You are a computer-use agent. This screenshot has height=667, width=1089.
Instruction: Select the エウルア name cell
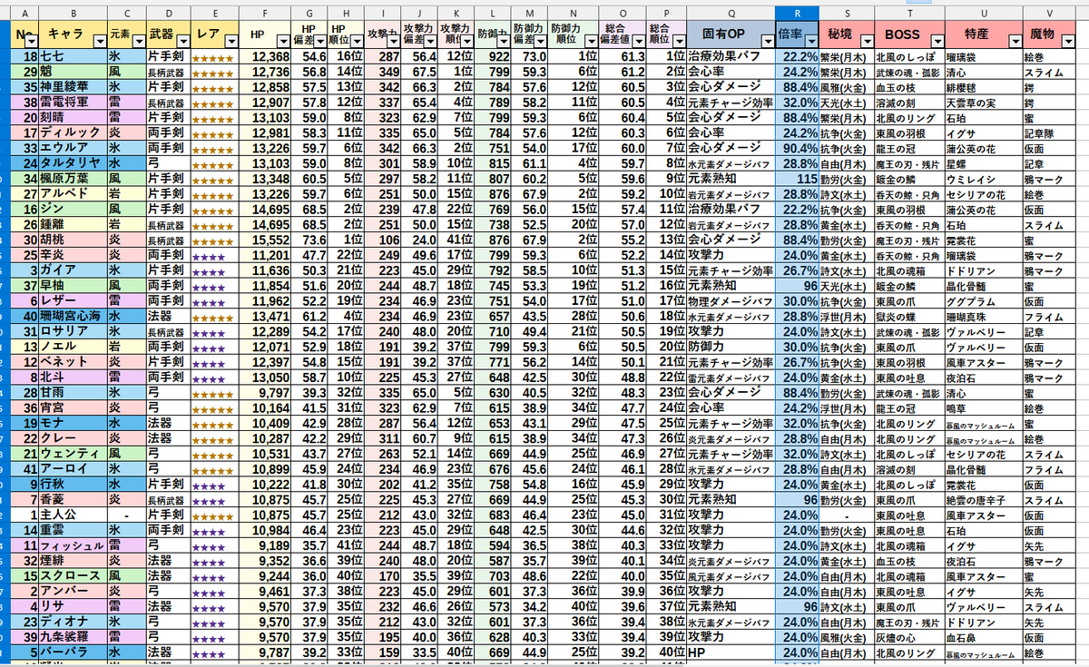point(74,149)
